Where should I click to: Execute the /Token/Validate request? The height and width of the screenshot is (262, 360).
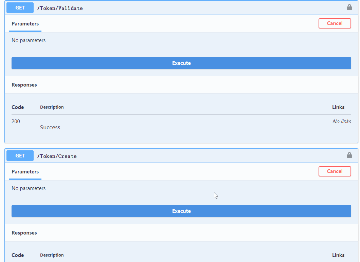(181, 63)
